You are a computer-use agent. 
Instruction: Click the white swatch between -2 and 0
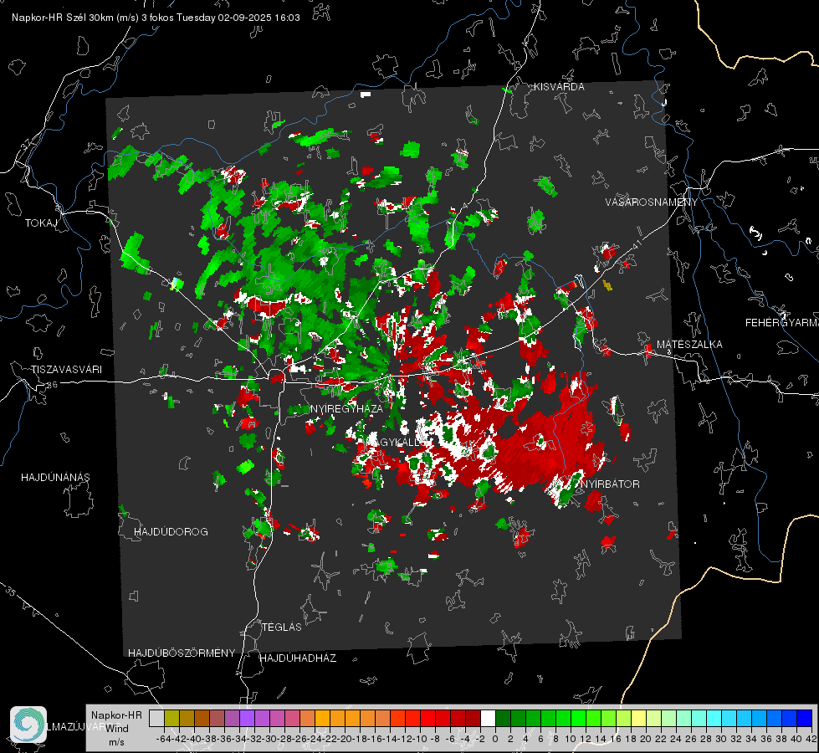488,718
